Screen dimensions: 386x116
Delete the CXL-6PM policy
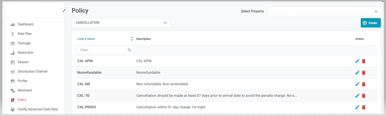coord(364,61)
